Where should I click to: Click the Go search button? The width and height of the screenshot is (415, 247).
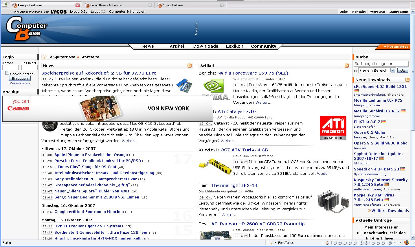[403, 70]
